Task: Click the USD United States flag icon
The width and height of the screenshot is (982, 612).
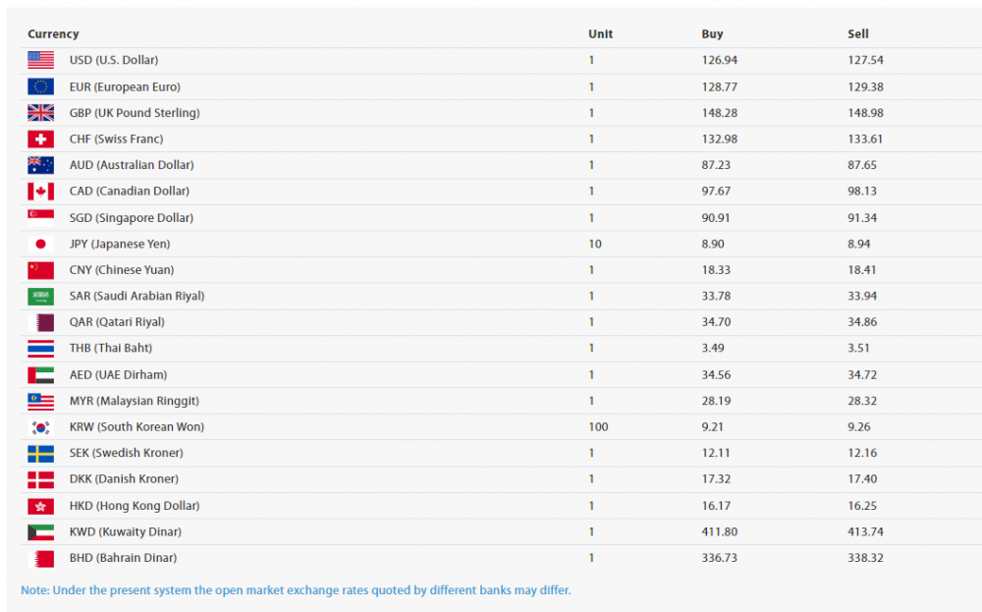Action: point(40,60)
